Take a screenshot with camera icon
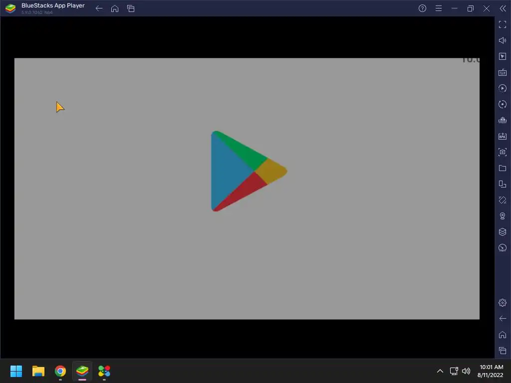 [503, 152]
